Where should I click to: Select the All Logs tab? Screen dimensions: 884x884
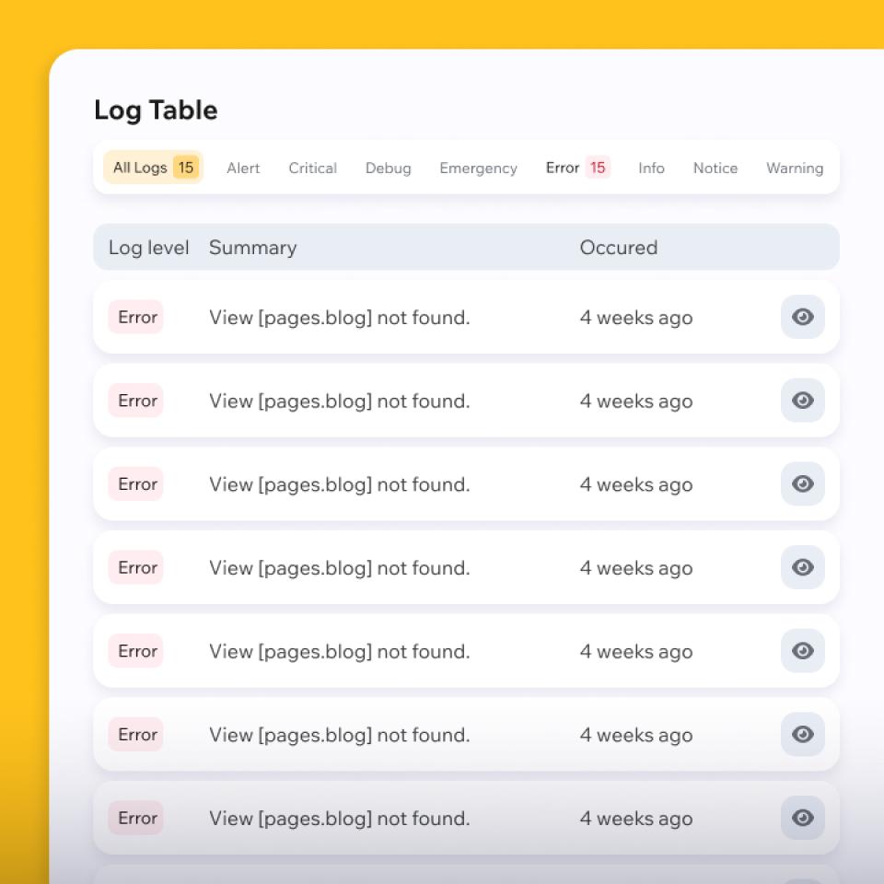tap(153, 168)
